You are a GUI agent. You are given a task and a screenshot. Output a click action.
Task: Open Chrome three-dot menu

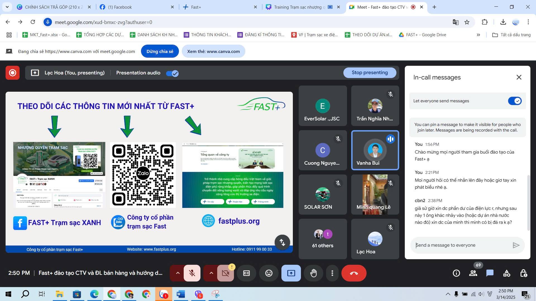[x=528, y=22]
